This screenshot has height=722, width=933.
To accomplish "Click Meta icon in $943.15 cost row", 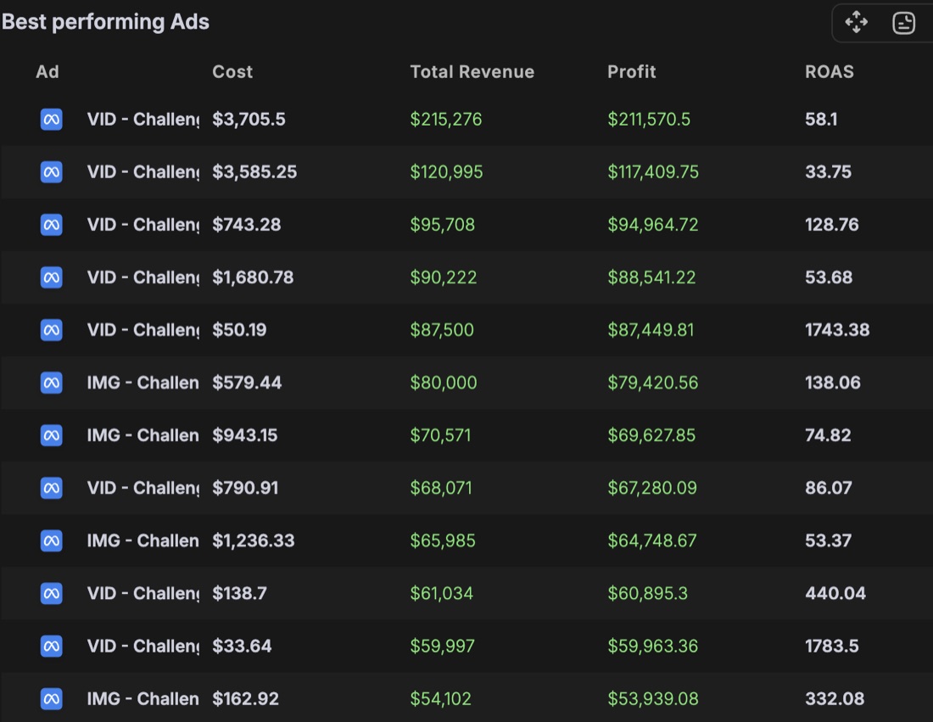I will [x=51, y=435].
